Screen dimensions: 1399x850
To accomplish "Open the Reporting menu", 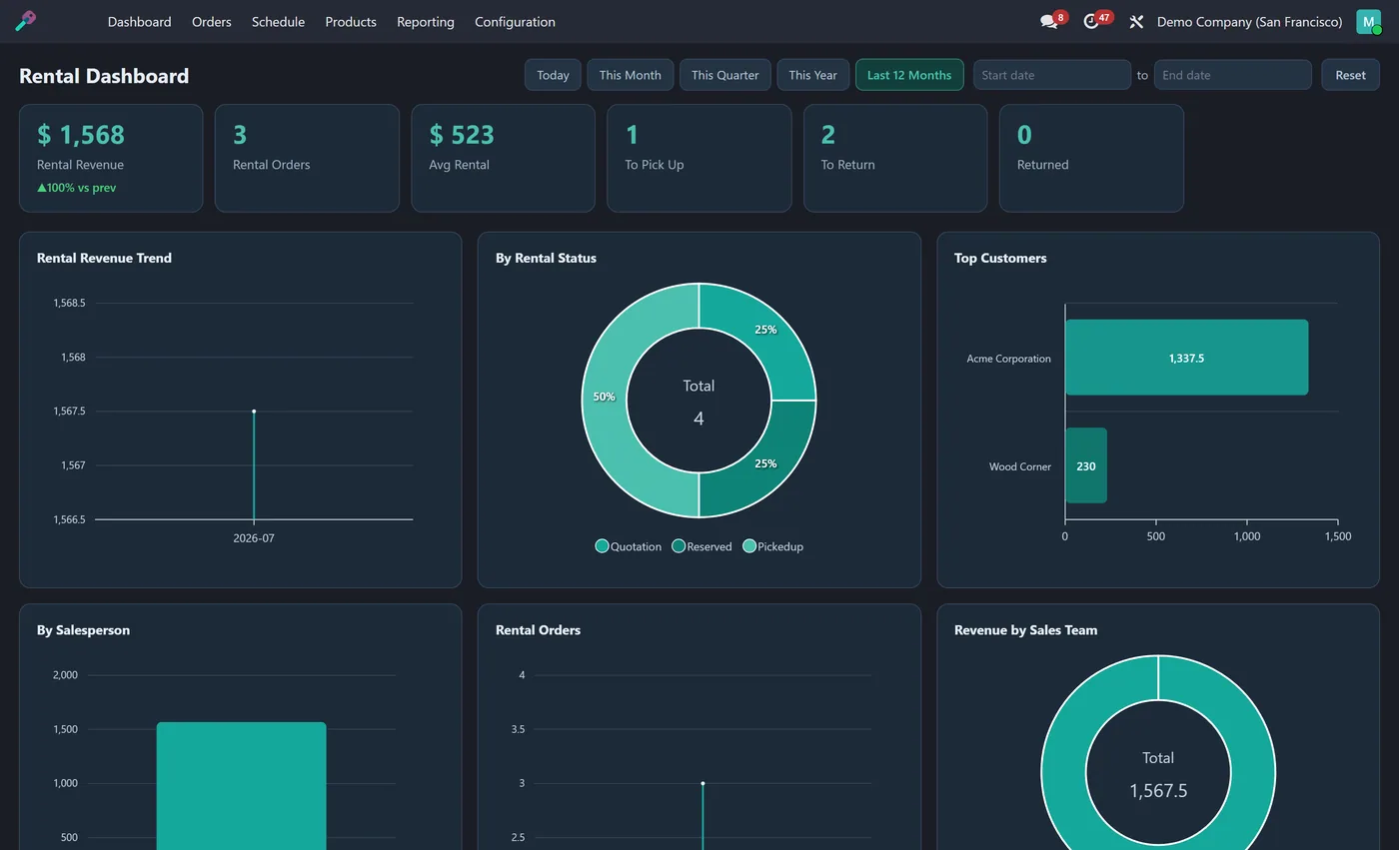I will click(x=426, y=21).
